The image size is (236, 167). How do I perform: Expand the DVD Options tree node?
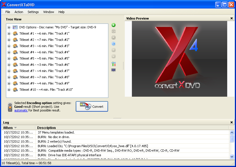(x=9, y=28)
